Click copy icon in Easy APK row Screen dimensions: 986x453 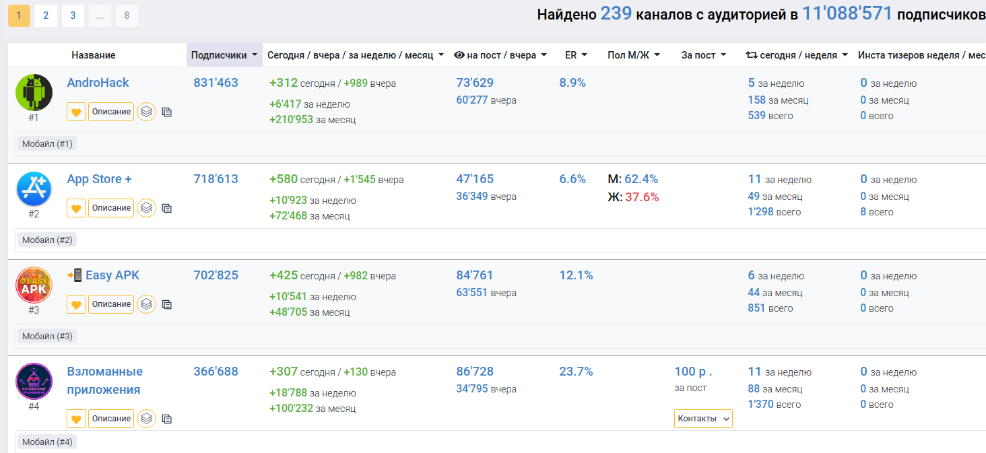(167, 305)
